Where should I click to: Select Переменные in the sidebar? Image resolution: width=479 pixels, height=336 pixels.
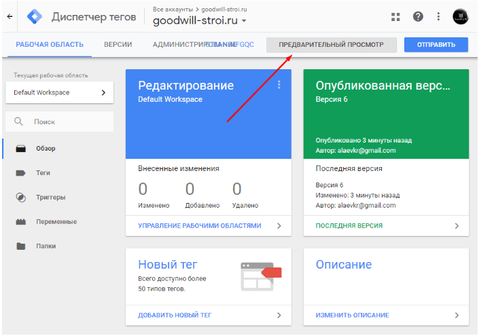pyautogui.click(x=56, y=222)
